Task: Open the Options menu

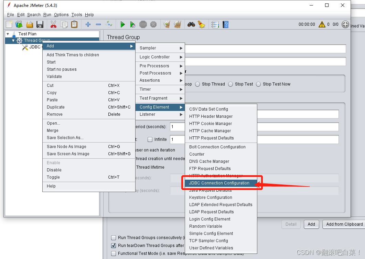Action: tap(61, 15)
